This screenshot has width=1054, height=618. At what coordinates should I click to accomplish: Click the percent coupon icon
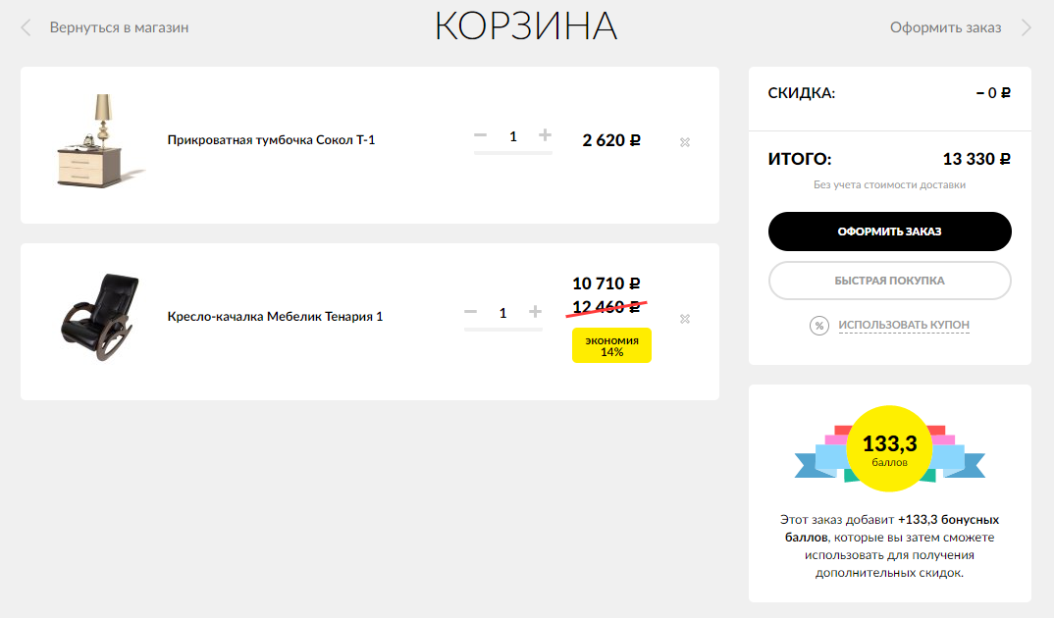click(819, 325)
